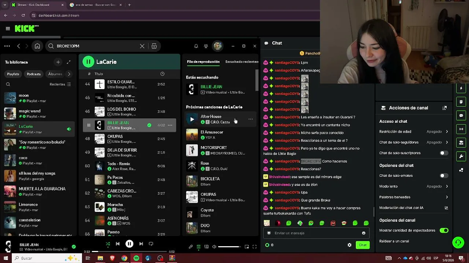This screenshot has width=469, height=263.
Task: Mute the Spotify volume
Action: [x=214, y=247]
